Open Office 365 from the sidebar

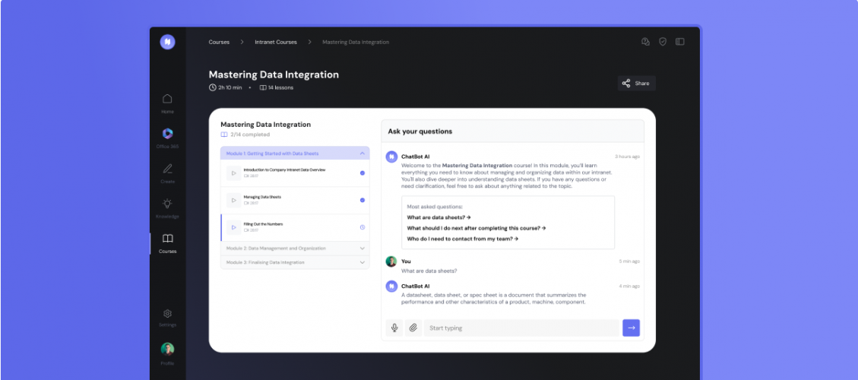pos(167,138)
